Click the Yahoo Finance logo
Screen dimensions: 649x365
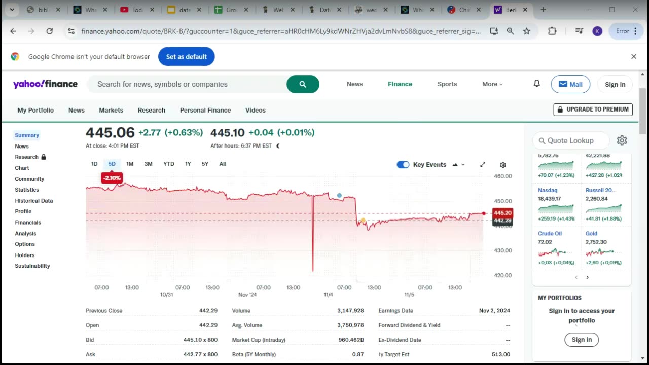click(x=45, y=84)
